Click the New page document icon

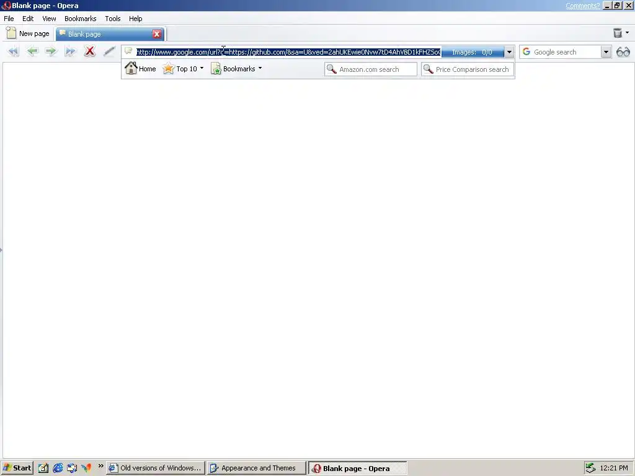pyautogui.click(x=11, y=33)
